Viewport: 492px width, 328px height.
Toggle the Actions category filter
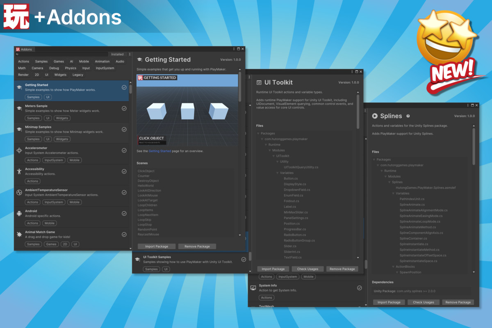tap(24, 61)
